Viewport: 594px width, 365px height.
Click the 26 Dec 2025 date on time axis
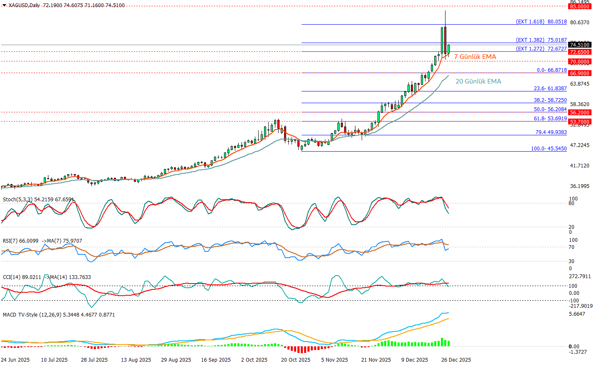point(456,360)
